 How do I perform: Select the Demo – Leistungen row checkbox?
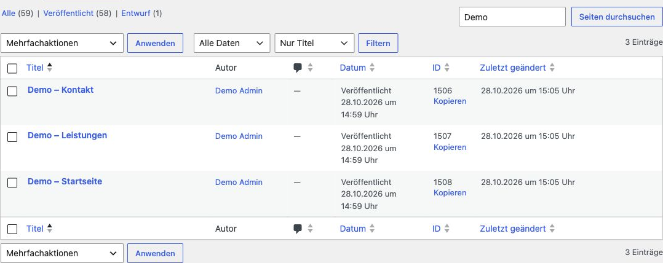12,137
